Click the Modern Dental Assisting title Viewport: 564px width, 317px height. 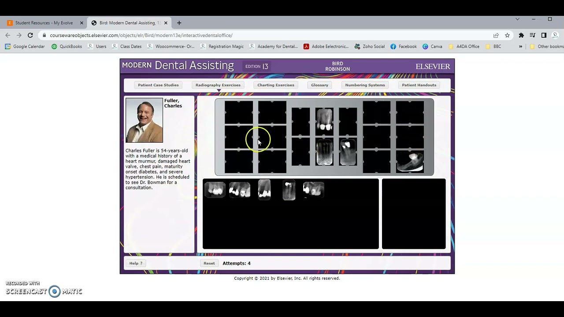(x=178, y=66)
